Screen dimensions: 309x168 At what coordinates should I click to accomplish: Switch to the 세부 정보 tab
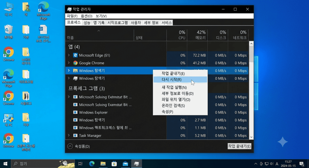click(x=151, y=23)
